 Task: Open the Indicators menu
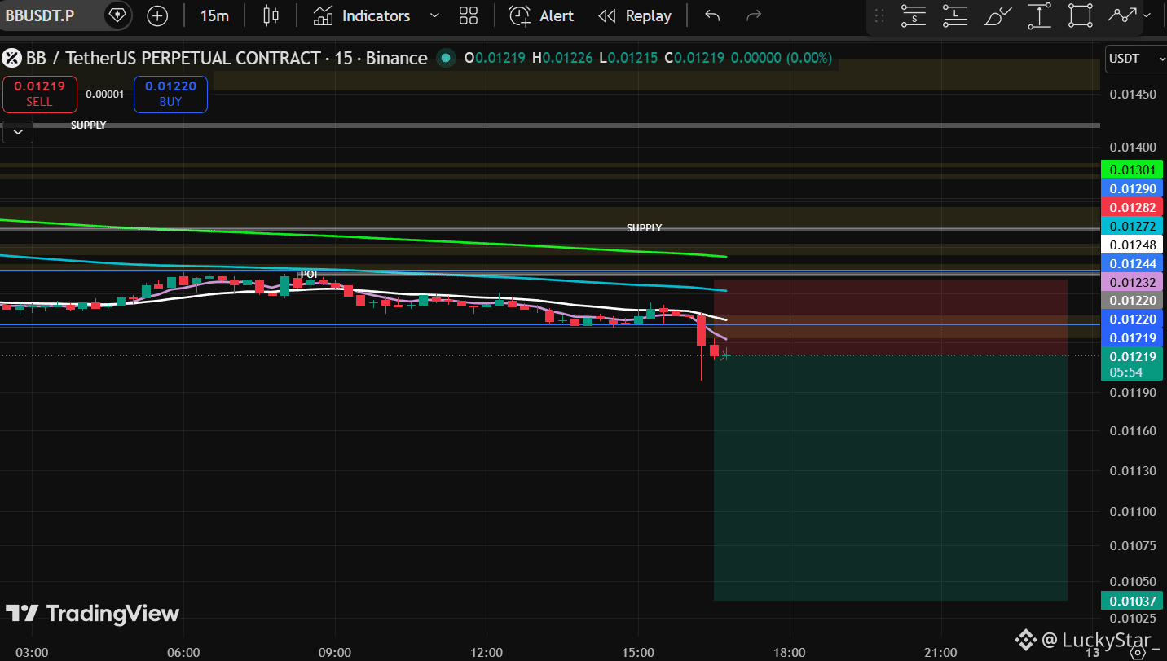(x=361, y=15)
